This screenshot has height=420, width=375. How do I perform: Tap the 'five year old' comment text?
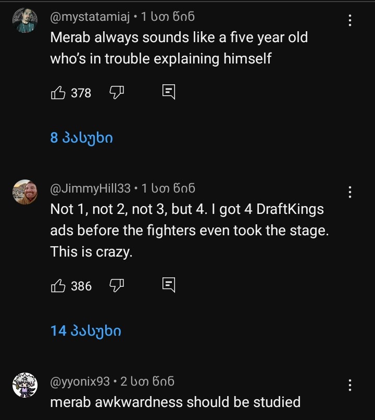pyautogui.click(x=179, y=48)
